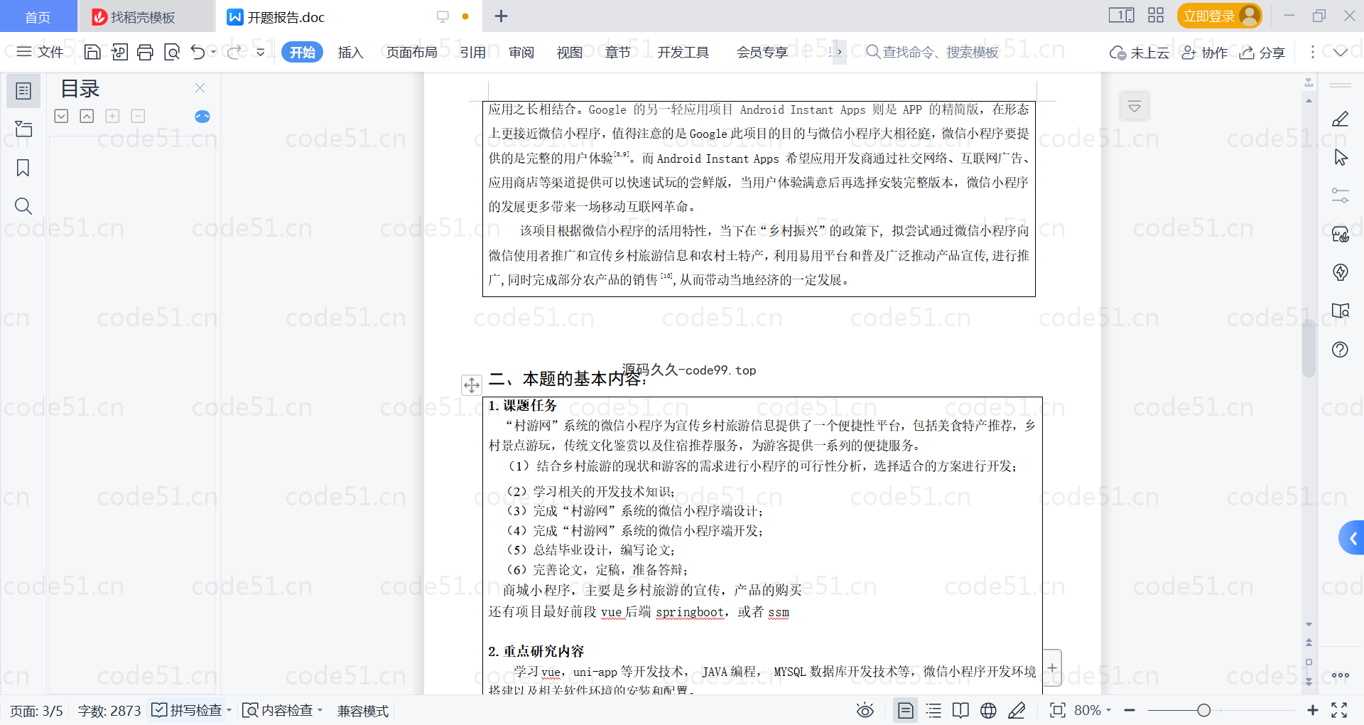Click the 查找命令 search field
The image size is (1364, 725).
coord(932,52)
